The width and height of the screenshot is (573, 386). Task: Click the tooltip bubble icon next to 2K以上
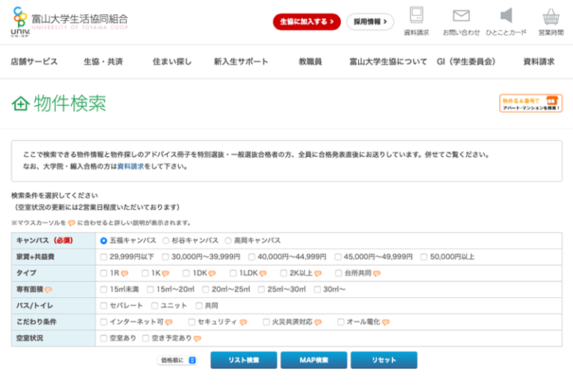[318, 273]
